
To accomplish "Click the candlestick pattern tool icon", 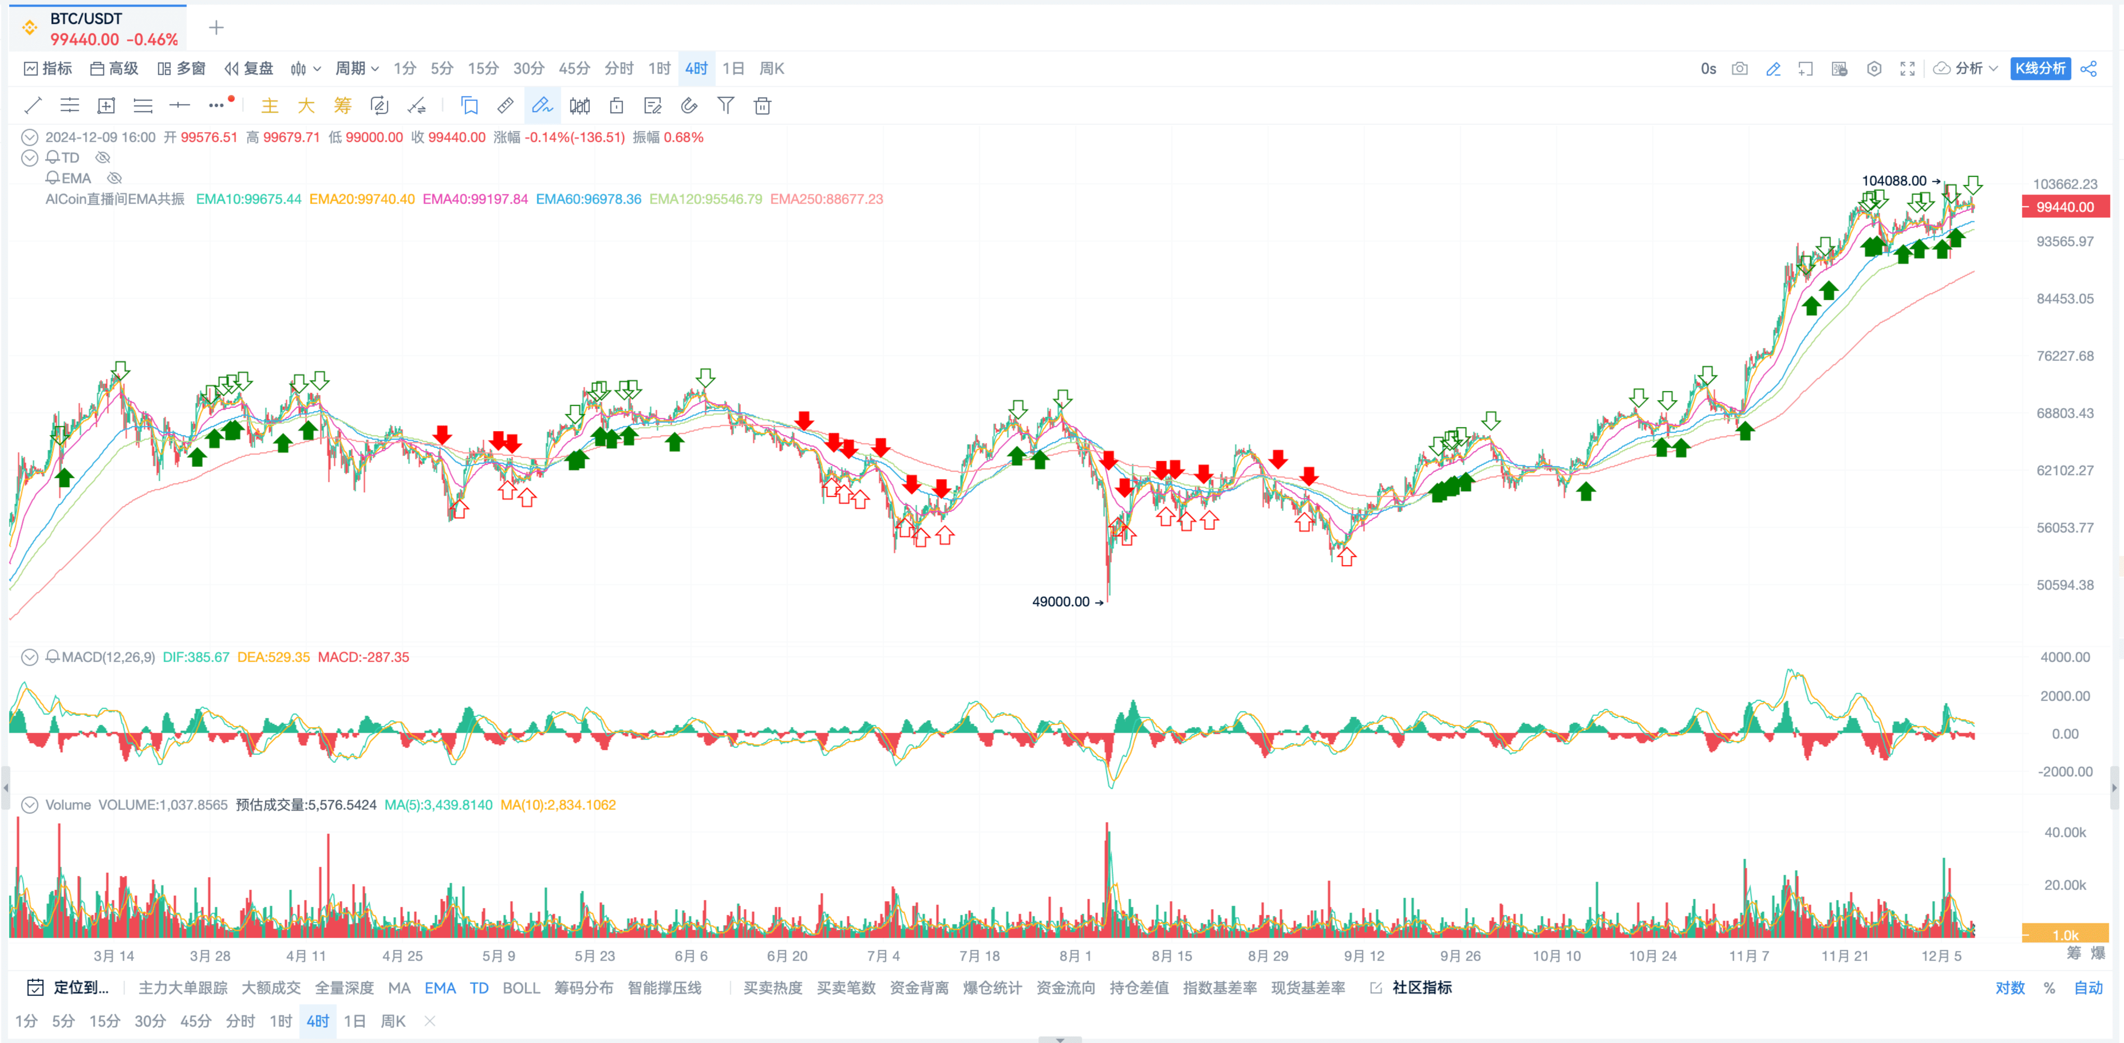I will [580, 105].
